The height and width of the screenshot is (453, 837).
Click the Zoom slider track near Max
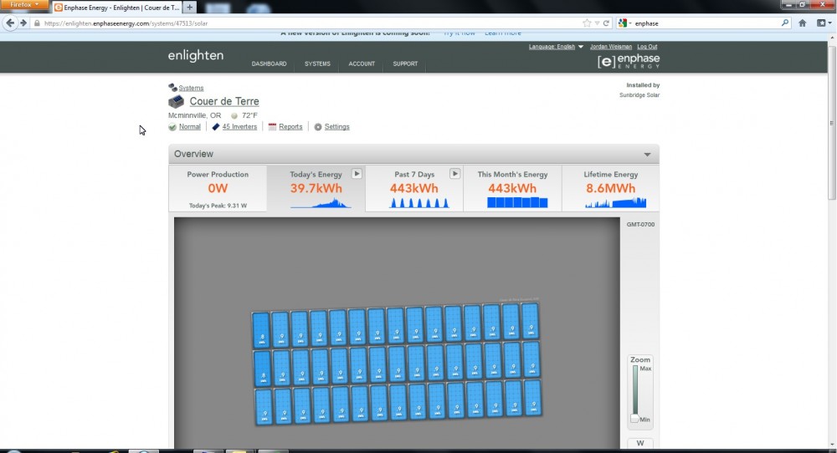click(x=635, y=370)
